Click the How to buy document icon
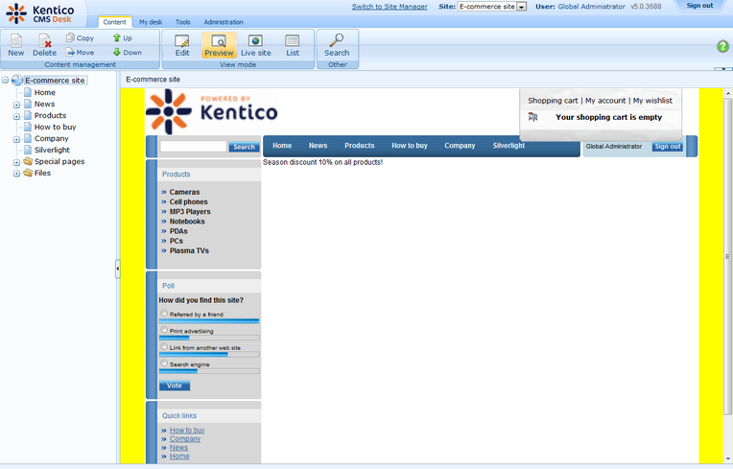This screenshot has width=733, height=469. pyautogui.click(x=28, y=127)
